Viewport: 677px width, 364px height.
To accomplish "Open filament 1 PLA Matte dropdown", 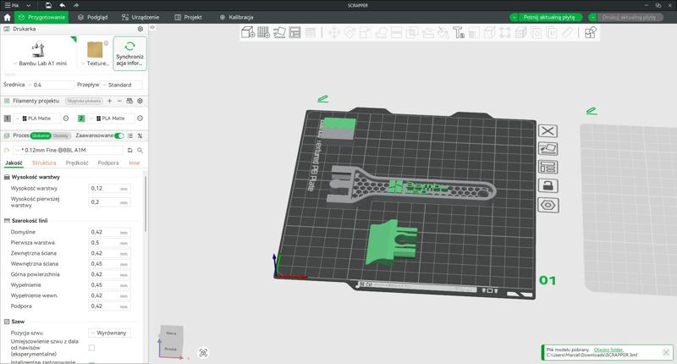I will pos(36,119).
